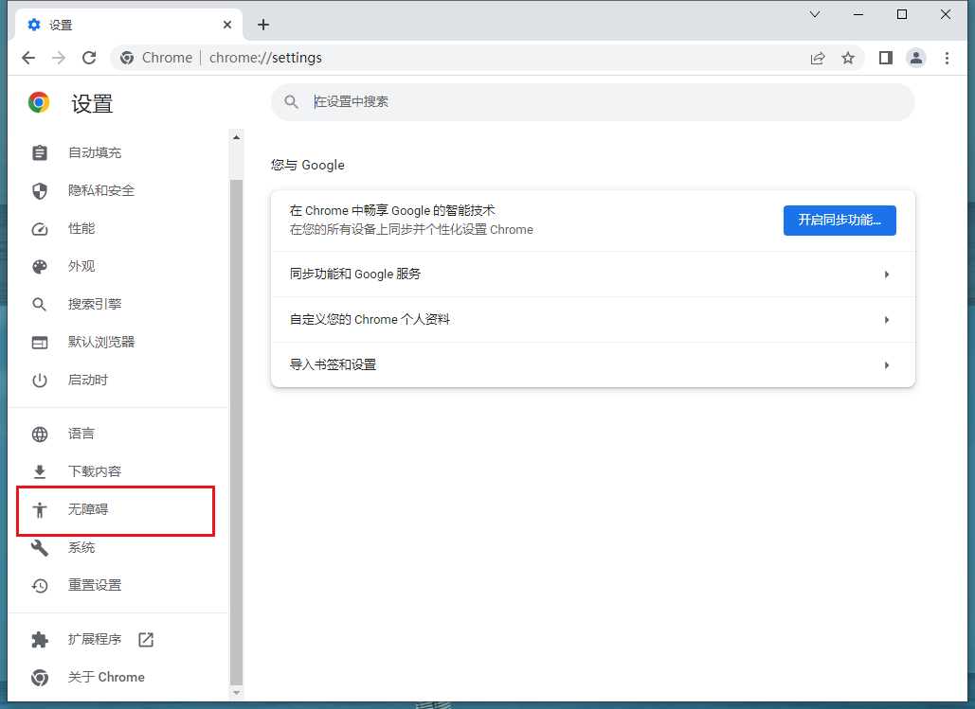Click sidebar scrollbar up arrow

coord(236,137)
